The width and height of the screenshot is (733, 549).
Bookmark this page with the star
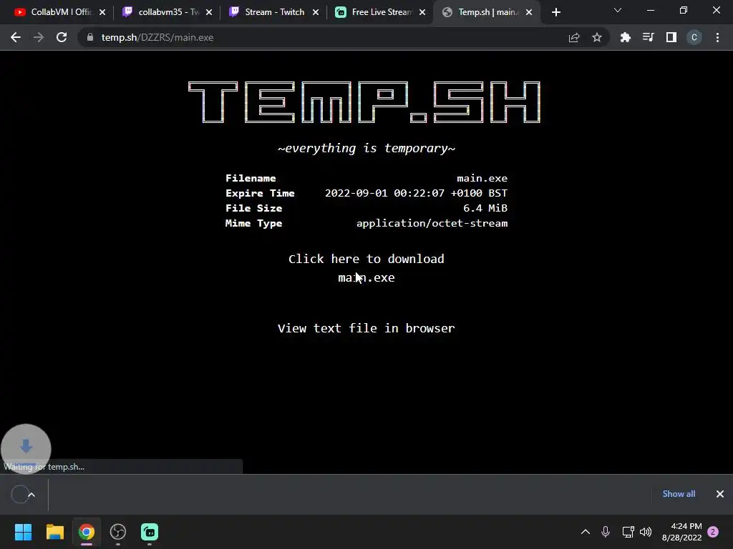(x=597, y=37)
